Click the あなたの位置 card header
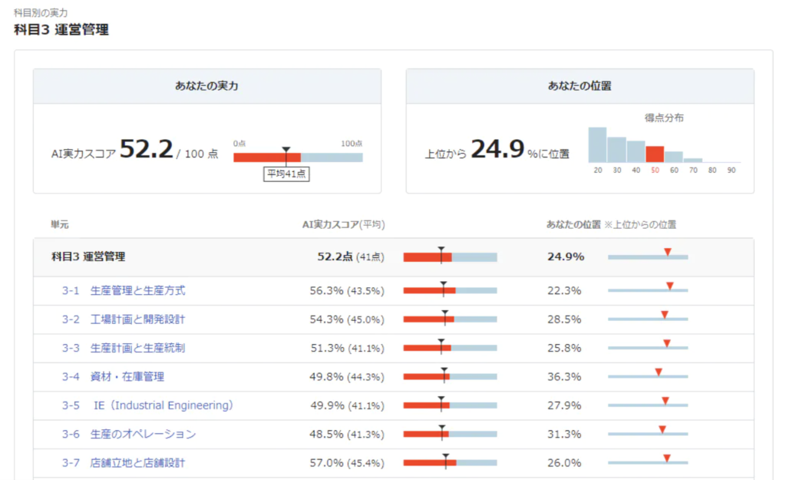 [580, 87]
